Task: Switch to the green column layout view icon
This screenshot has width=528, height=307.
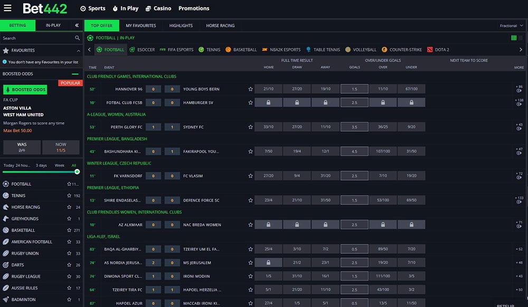Action: tap(514, 37)
